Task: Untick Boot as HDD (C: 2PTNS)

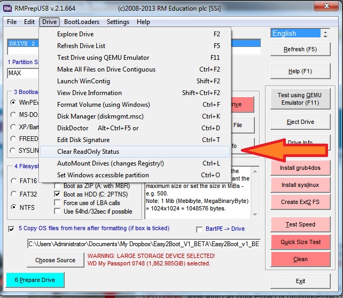Action: pyautogui.click(x=57, y=194)
